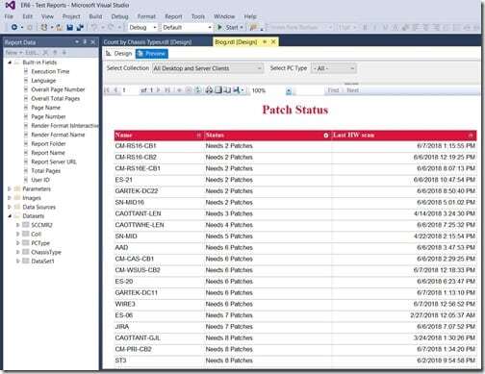This screenshot has height=374, width=485.
Task: Open the Select Collection dropdown
Action: [208, 68]
